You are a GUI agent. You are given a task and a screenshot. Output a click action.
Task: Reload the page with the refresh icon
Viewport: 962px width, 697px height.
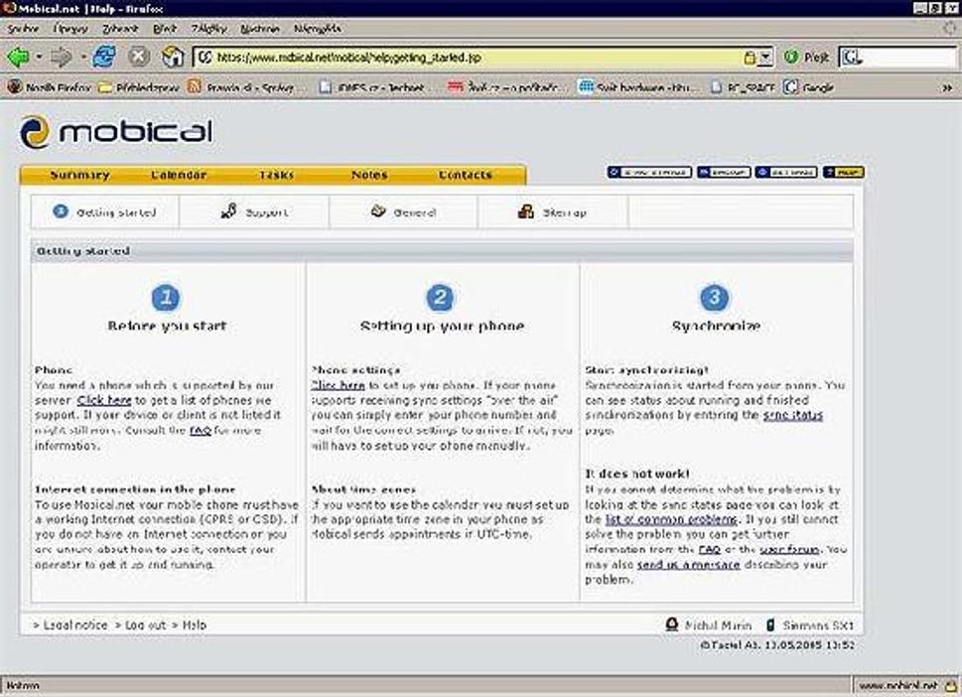pos(104,57)
